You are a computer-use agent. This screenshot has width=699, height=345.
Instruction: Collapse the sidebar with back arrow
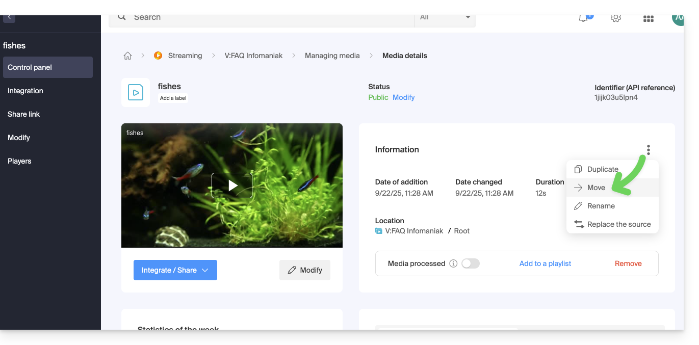point(9,18)
